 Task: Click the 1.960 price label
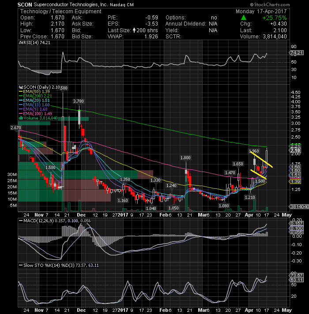[254, 151]
